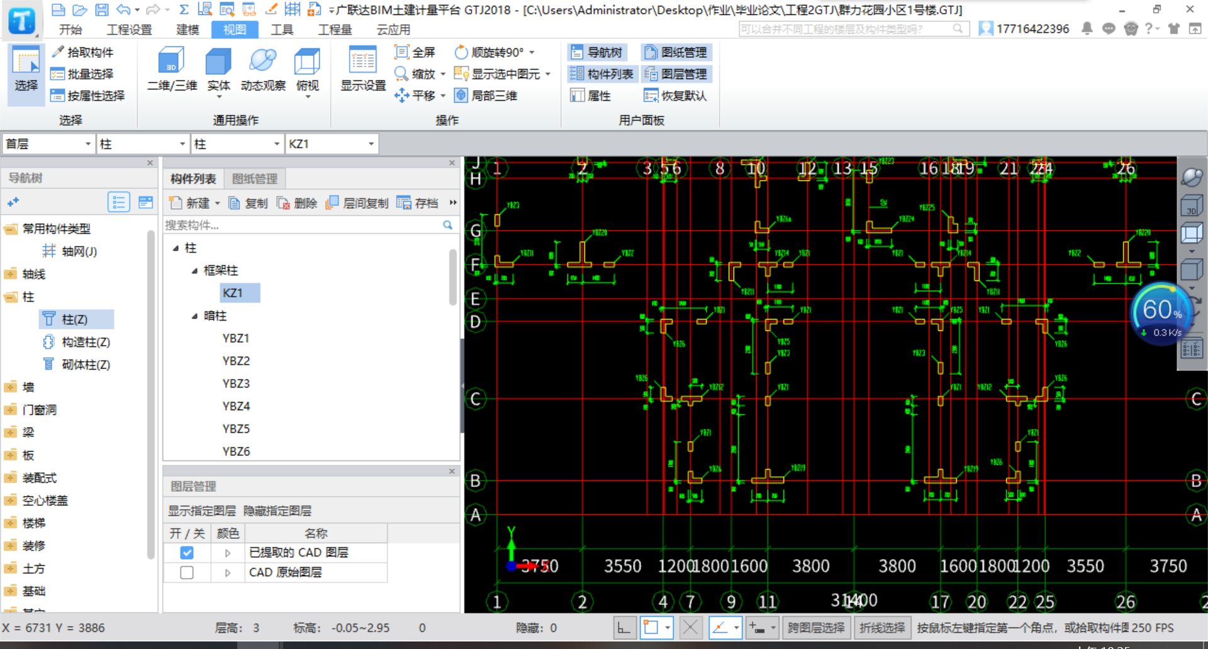Toggle the 导航树 navigation tree panel
The image size is (1208, 649).
pos(596,52)
